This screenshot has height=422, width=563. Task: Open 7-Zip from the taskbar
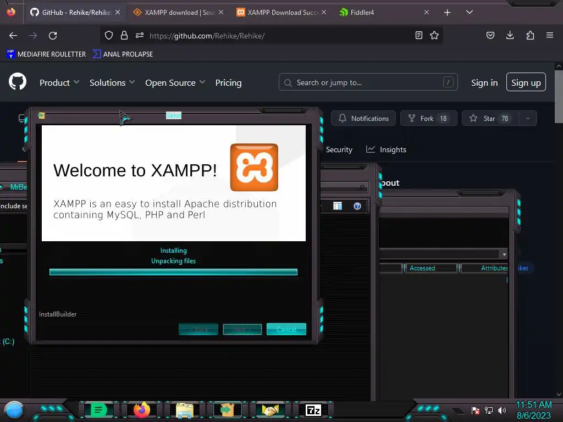pyautogui.click(x=313, y=410)
